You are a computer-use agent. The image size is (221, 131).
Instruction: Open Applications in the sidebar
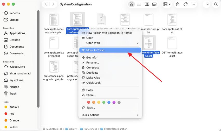[x=14, y=33]
